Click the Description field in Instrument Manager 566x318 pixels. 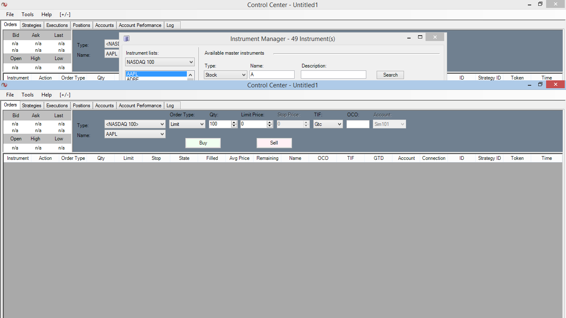pyautogui.click(x=333, y=75)
